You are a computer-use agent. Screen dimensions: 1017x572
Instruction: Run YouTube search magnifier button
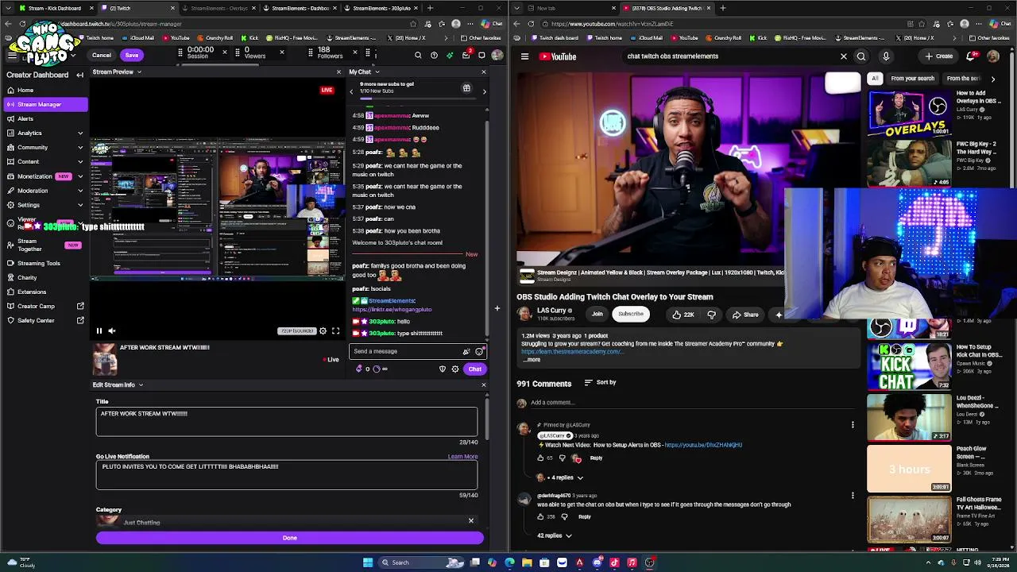861,56
